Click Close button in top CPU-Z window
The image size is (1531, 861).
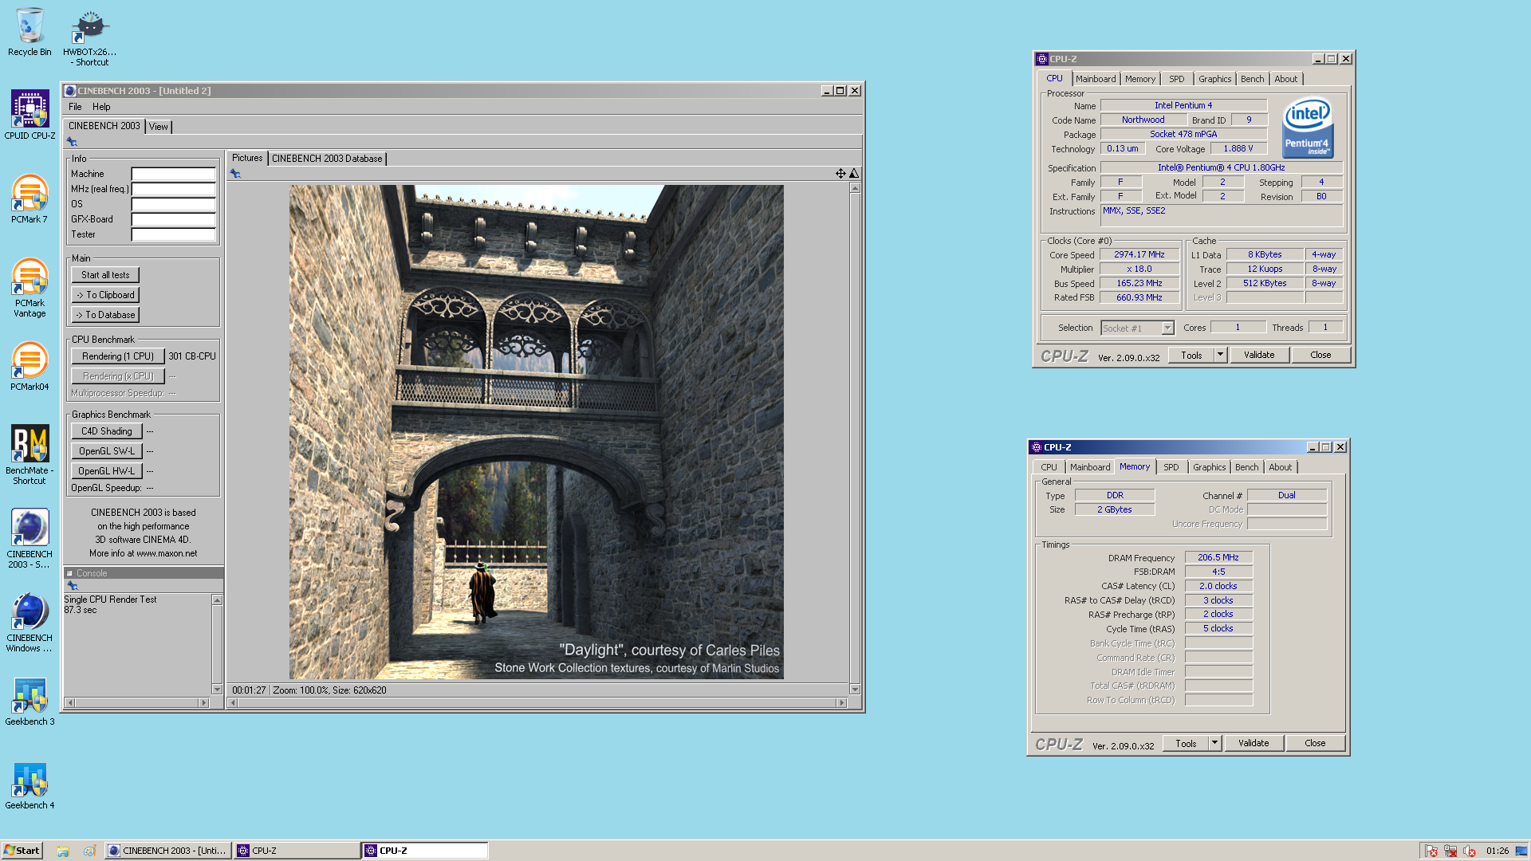point(1320,356)
